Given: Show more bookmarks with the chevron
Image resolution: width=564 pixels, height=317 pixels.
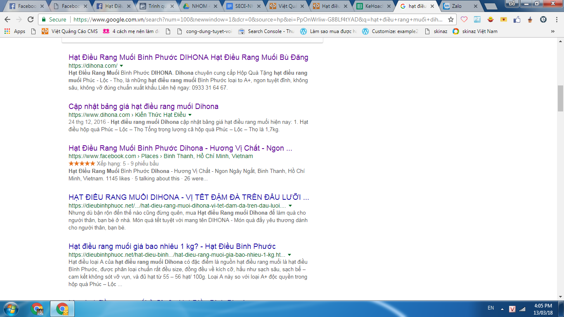Looking at the screenshot, I should pos(552,31).
